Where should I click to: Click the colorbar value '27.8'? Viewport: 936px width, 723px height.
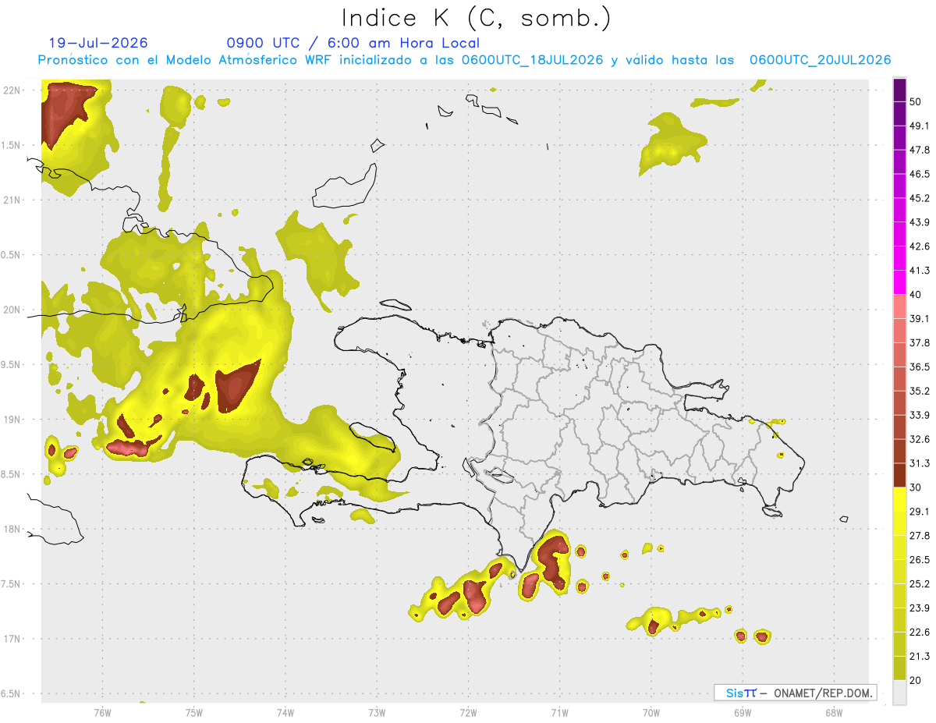[x=920, y=536]
